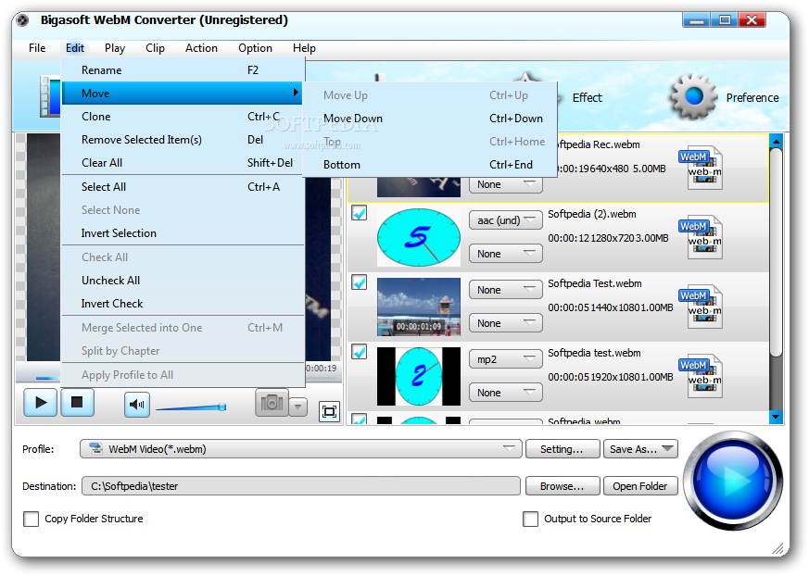
Task: Open the Clip menu
Action: click(155, 48)
